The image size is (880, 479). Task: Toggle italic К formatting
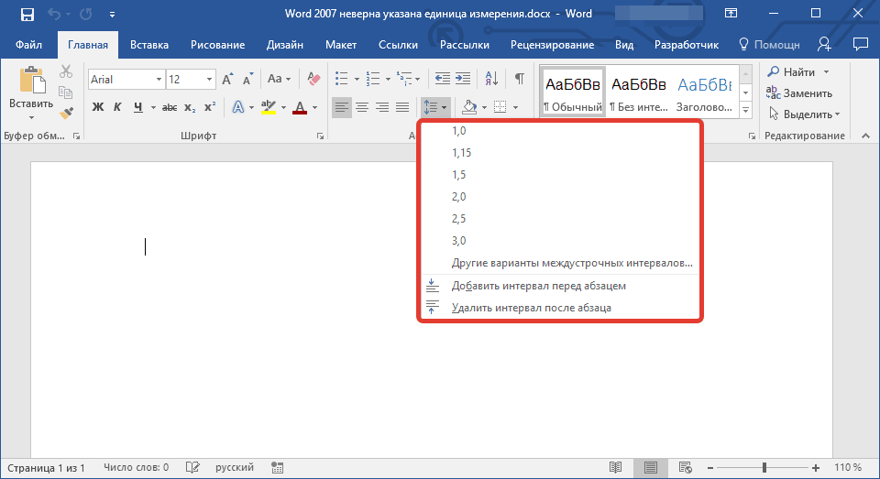pos(117,106)
